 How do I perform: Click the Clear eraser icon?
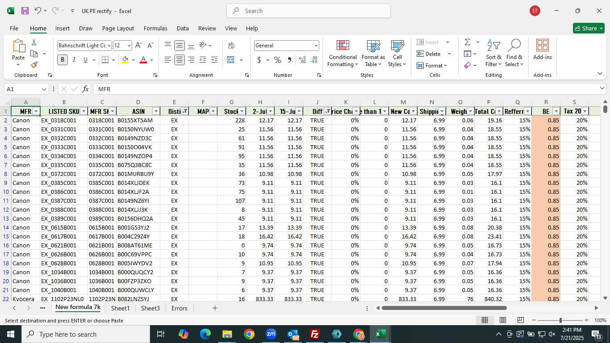point(468,65)
